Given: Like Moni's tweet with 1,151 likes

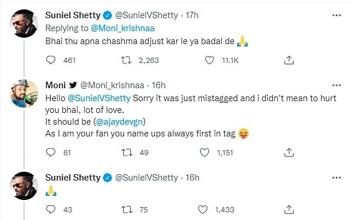Looking at the screenshot, I should click(x=204, y=152).
